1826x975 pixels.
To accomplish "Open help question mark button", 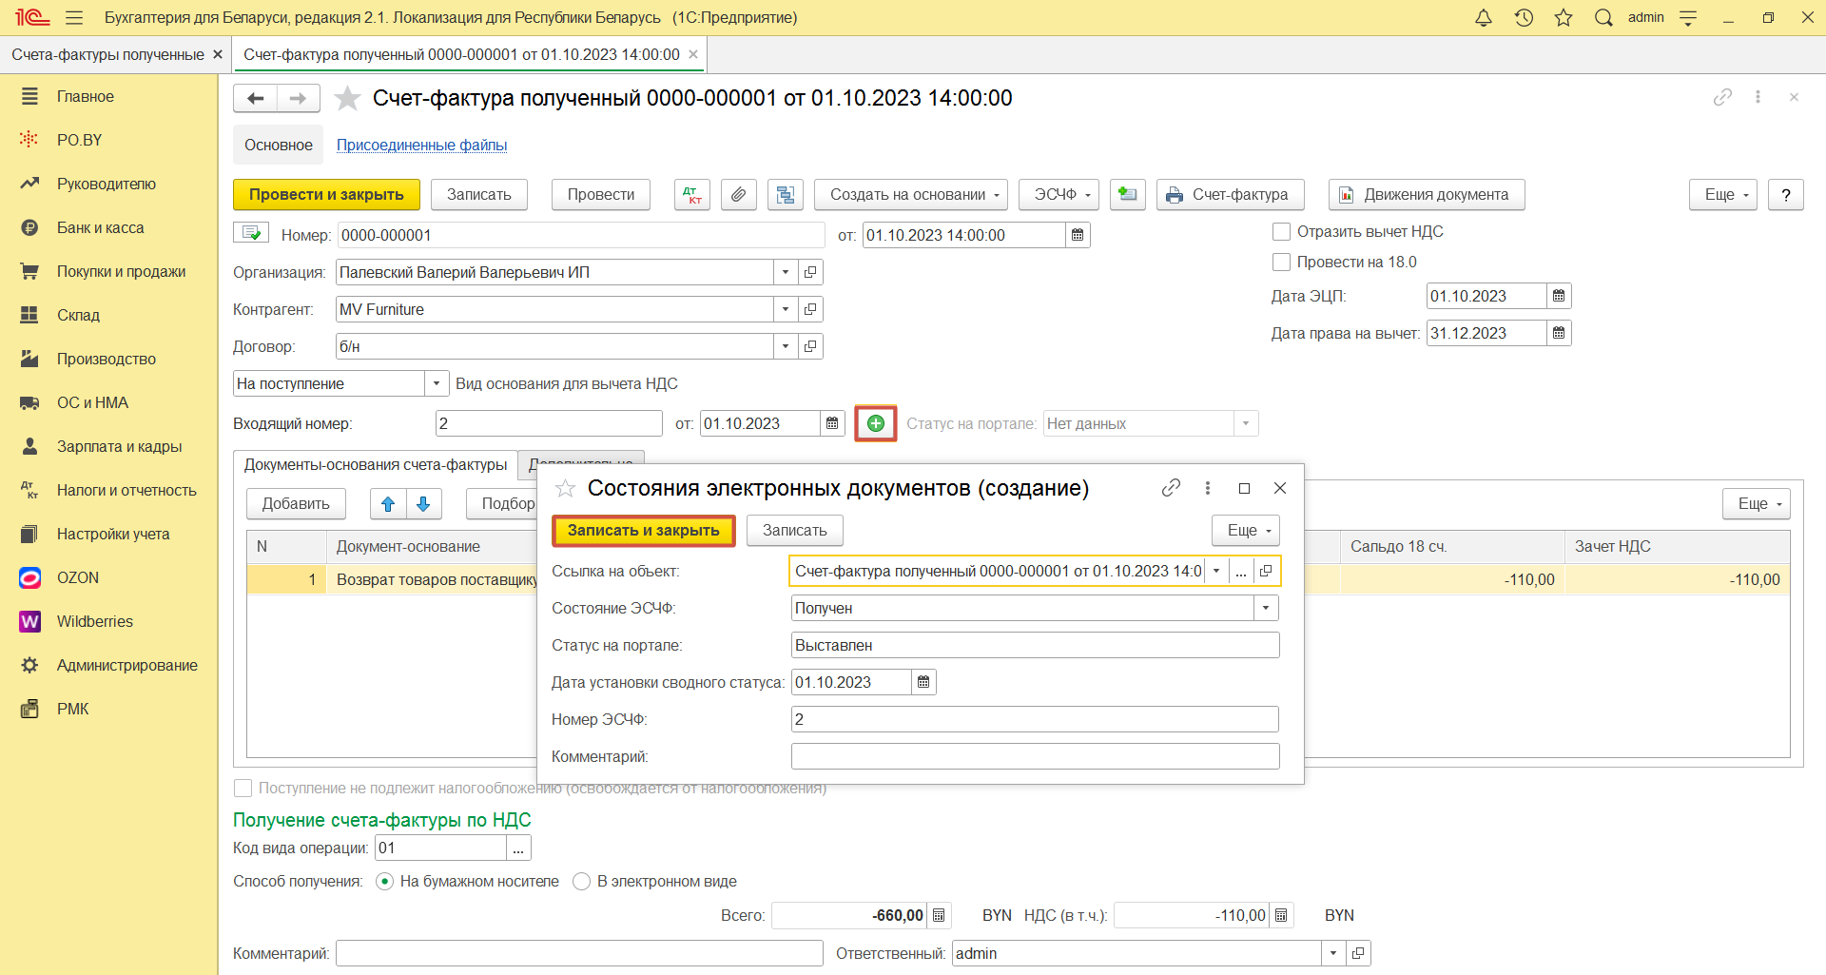I will point(1786,195).
